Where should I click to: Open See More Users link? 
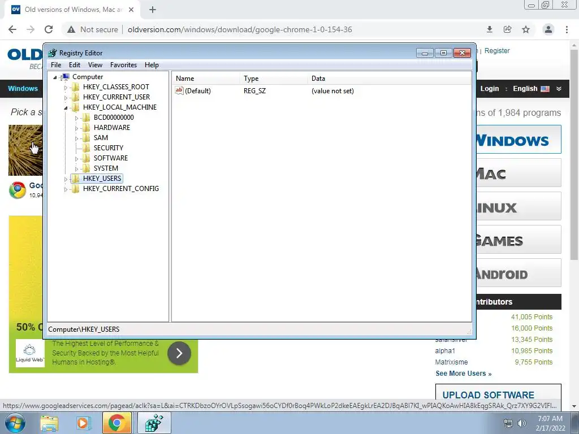[464, 374]
